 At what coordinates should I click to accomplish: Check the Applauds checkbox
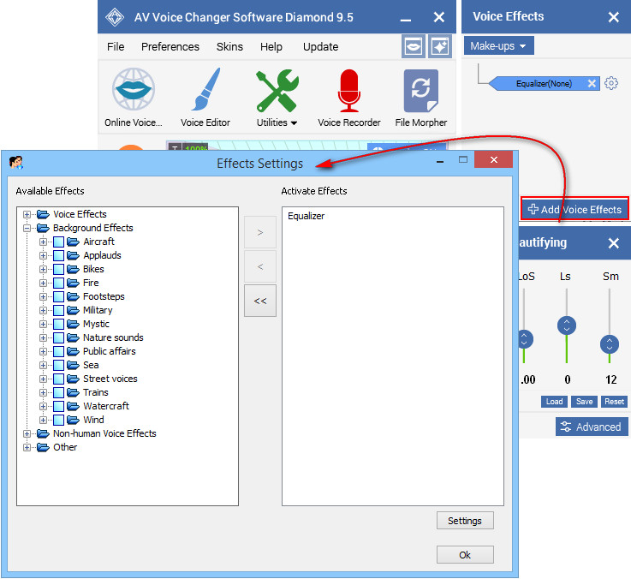pos(59,255)
